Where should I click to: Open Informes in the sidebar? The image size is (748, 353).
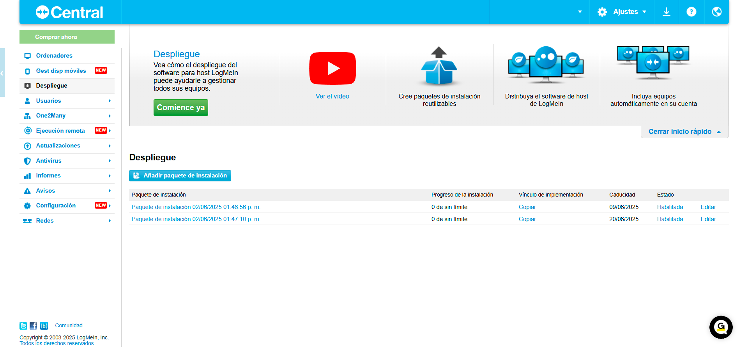48,176
